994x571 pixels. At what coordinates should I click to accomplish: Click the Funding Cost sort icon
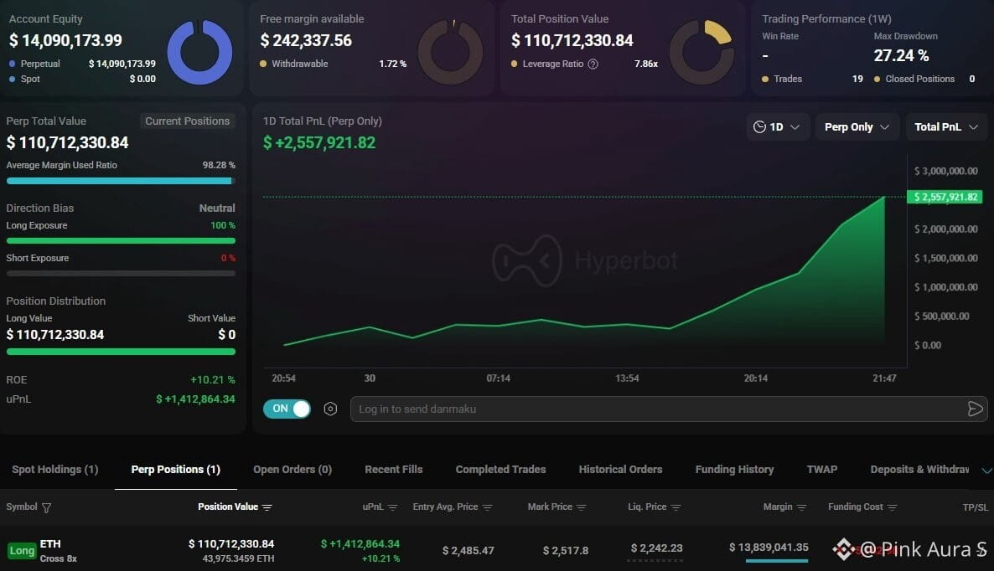tap(892, 507)
